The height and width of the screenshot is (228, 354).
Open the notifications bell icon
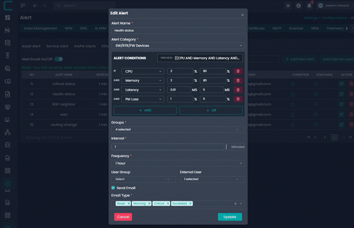(x=309, y=5)
